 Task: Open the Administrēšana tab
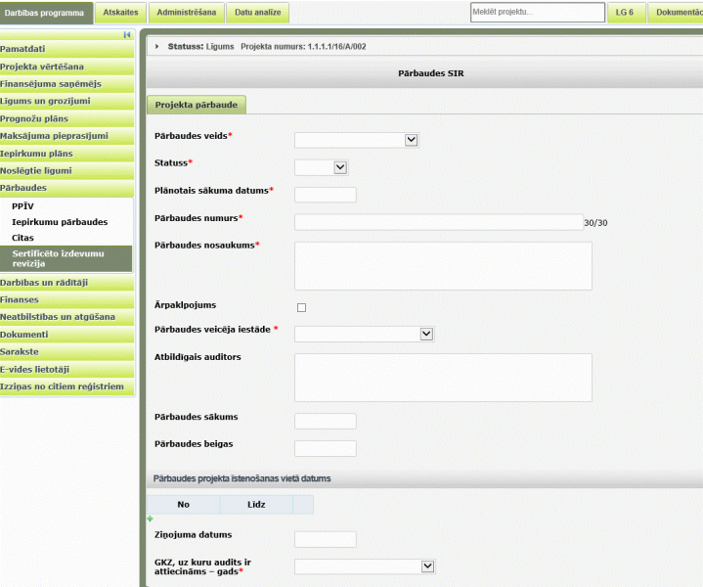(x=185, y=13)
